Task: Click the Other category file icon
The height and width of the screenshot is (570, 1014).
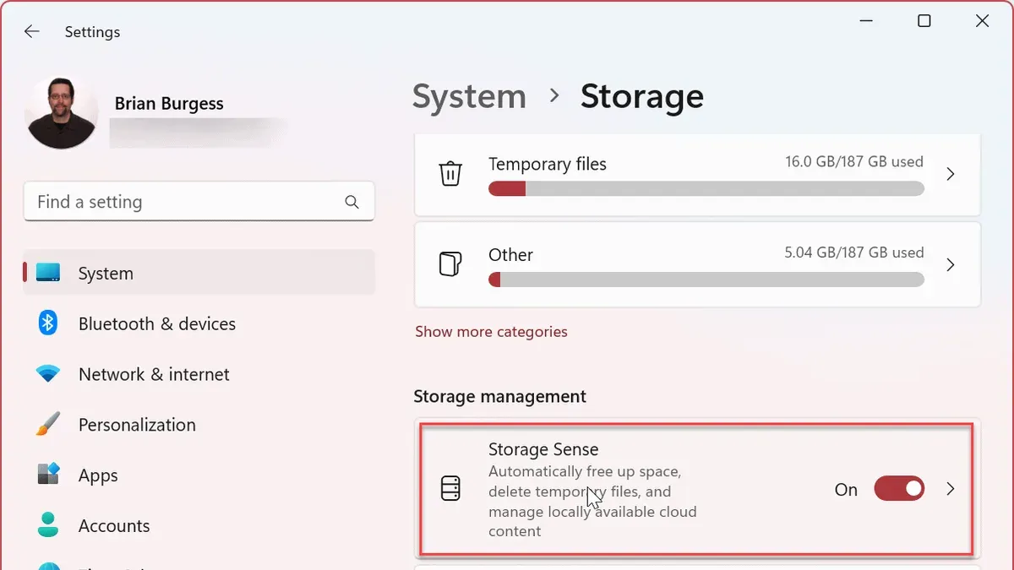Action: click(x=450, y=264)
